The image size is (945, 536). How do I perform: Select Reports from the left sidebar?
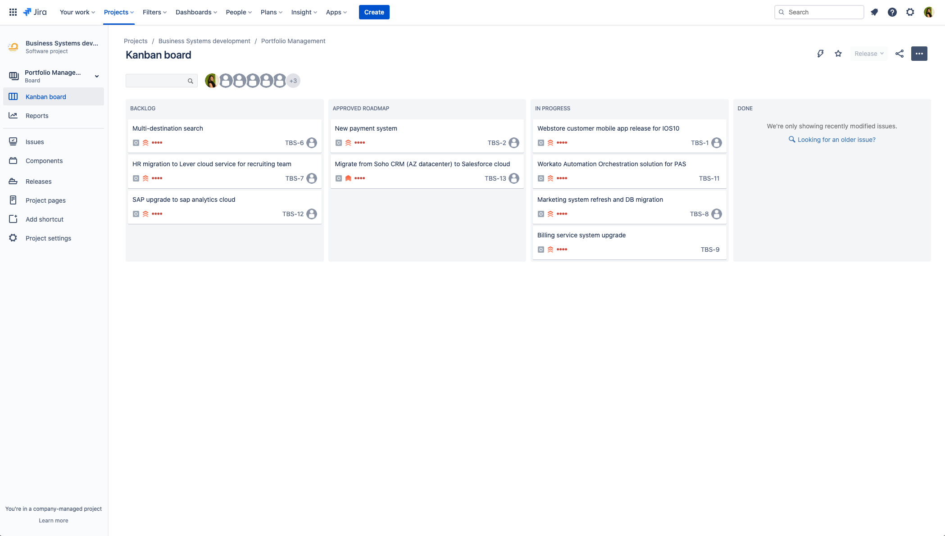point(37,115)
